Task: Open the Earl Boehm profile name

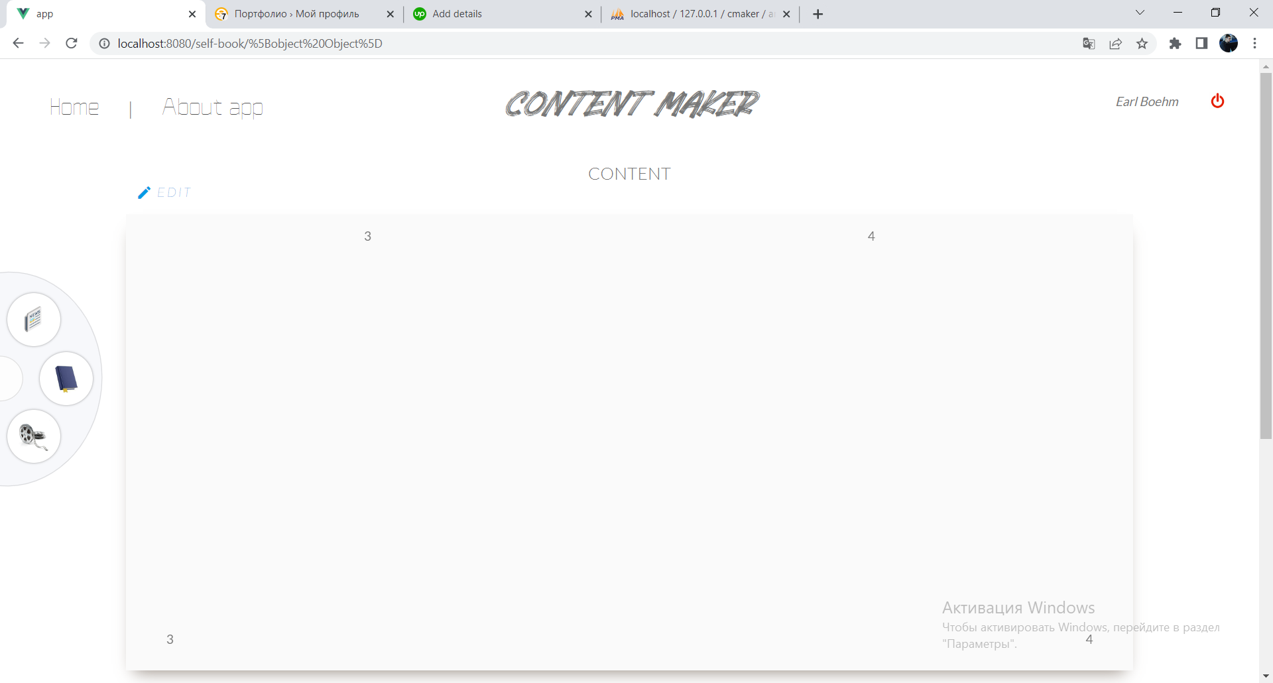Action: pos(1147,101)
